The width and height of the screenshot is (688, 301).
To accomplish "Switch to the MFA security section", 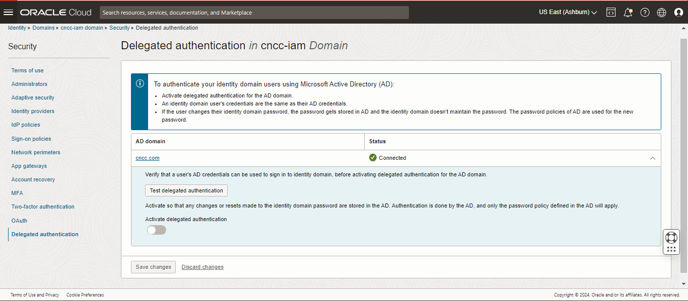I will point(17,192).
